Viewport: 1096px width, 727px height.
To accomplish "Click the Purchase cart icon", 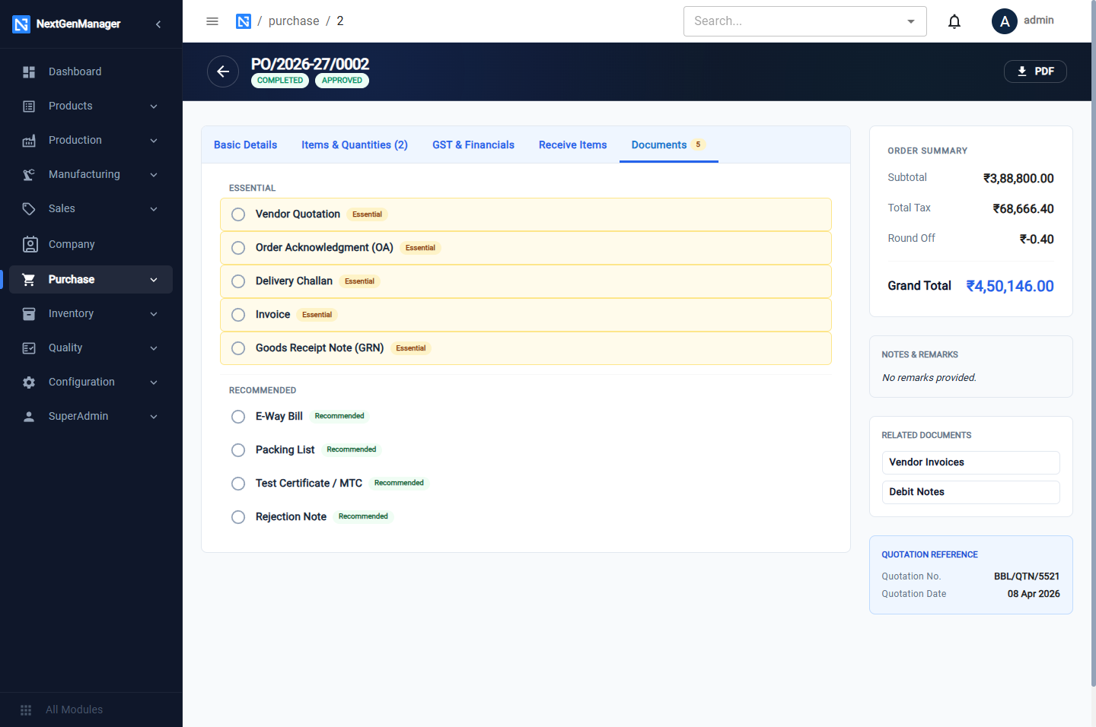I will 29,279.
